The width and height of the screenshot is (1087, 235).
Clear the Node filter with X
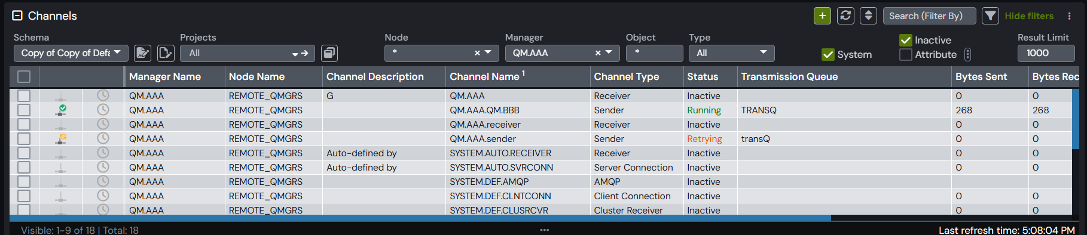477,53
